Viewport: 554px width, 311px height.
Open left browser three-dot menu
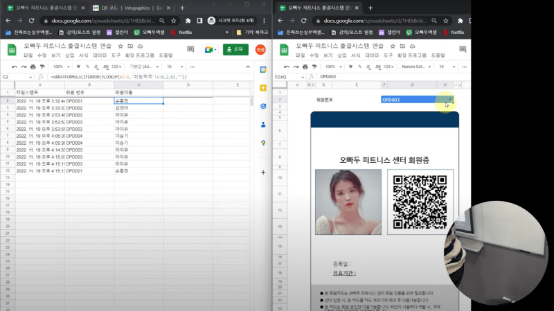[264, 21]
